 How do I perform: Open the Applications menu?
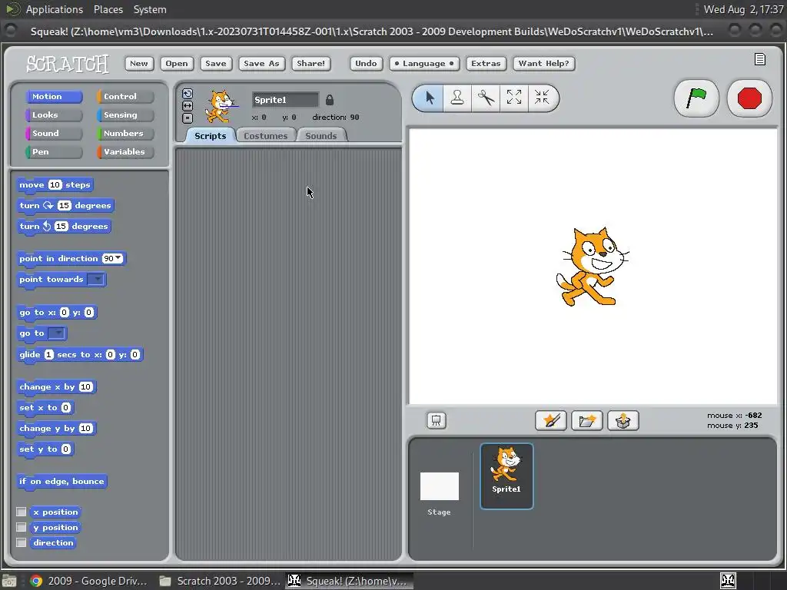tap(55, 9)
